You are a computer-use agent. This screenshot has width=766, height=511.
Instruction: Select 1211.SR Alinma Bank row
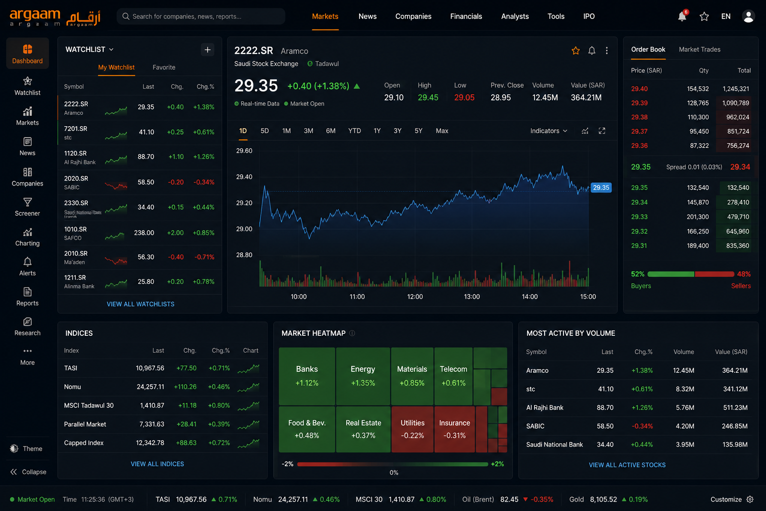140,281
